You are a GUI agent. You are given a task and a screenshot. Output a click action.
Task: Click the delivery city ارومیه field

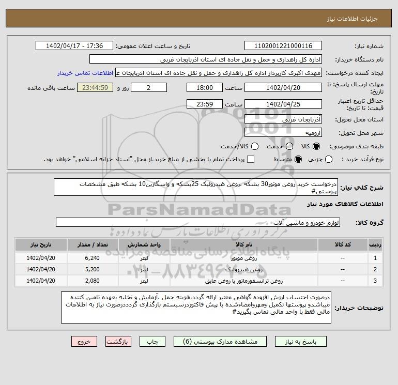click(x=283, y=133)
